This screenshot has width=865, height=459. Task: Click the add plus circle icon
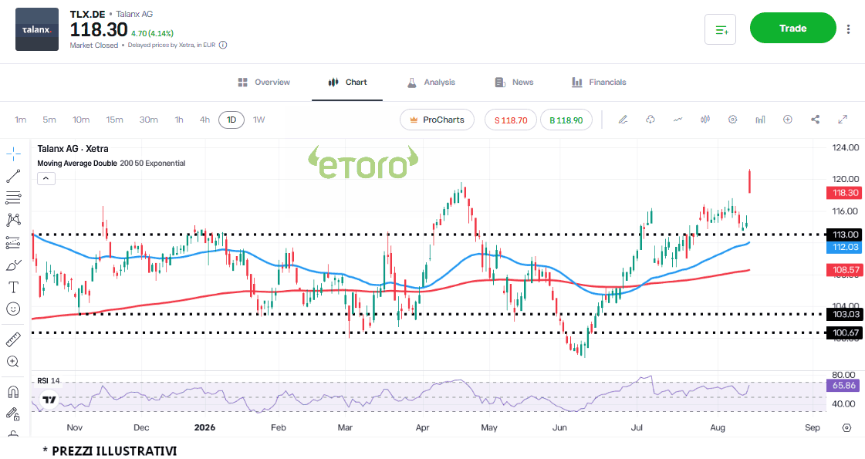pyautogui.click(x=788, y=120)
